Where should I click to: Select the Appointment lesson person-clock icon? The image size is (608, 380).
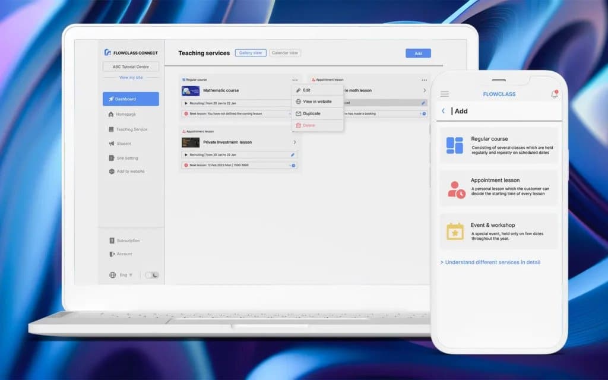coord(456,189)
